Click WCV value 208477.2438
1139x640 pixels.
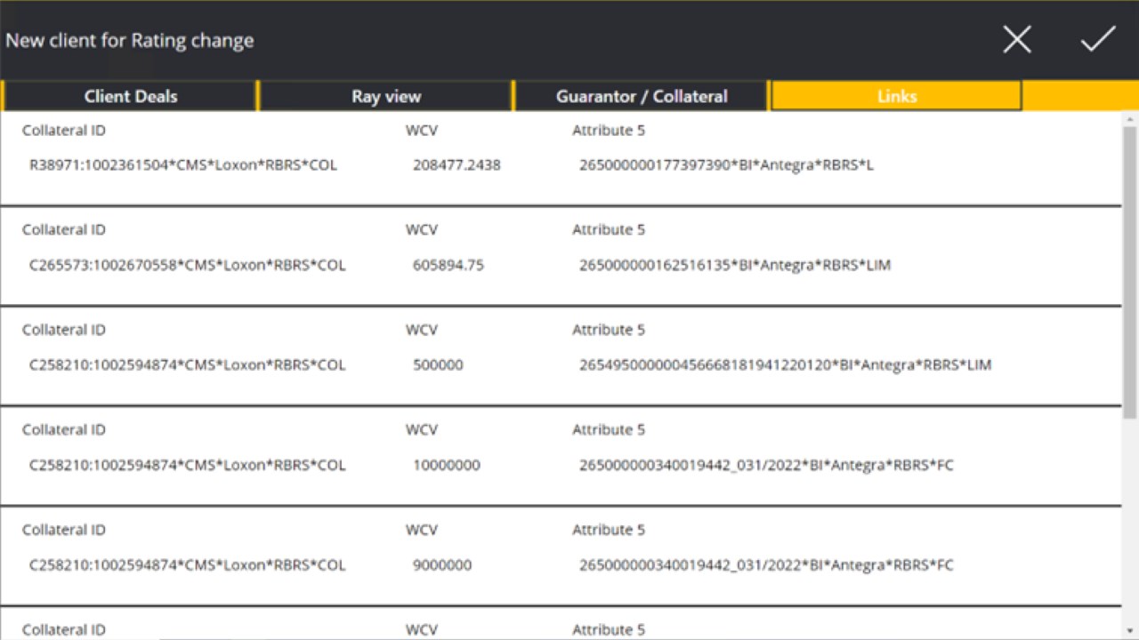click(x=456, y=164)
